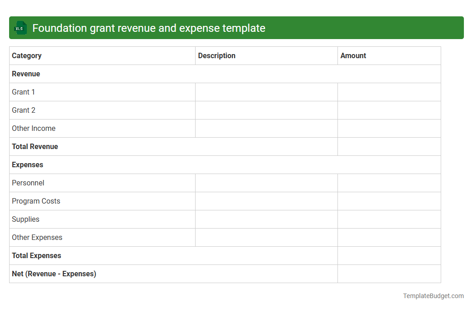The height and width of the screenshot is (309, 473).
Task: Click the Amount column header
Action: pos(353,55)
